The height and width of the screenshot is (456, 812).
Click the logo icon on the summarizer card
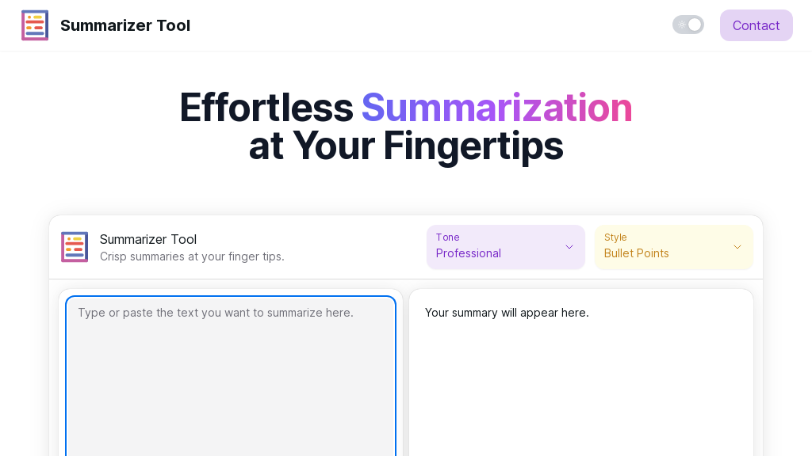(x=75, y=247)
